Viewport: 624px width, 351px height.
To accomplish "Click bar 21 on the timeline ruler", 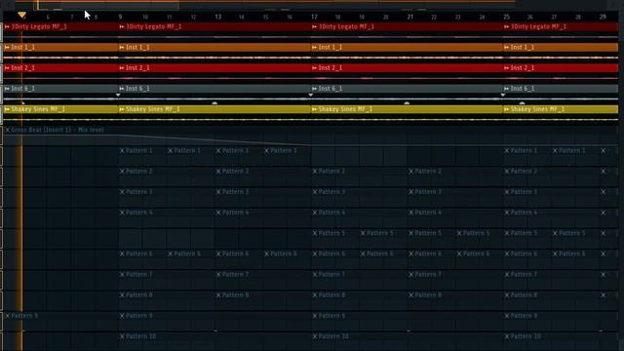I will (x=410, y=17).
